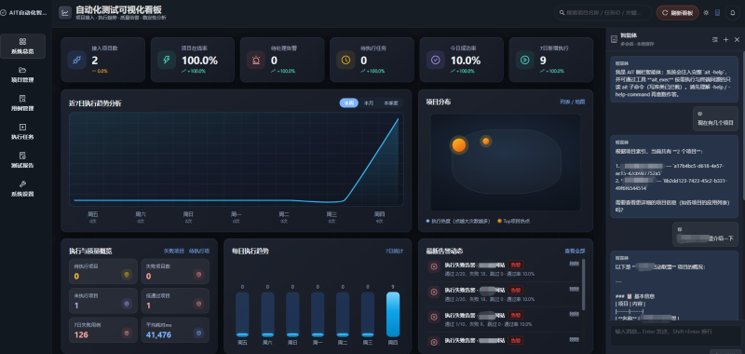Open 用例管理 in the left sidebar
Screen dimensions: 745x354
click(x=22, y=102)
